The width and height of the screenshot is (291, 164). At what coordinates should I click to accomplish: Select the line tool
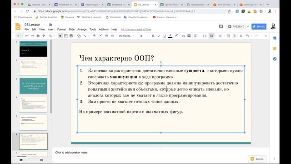85,36
